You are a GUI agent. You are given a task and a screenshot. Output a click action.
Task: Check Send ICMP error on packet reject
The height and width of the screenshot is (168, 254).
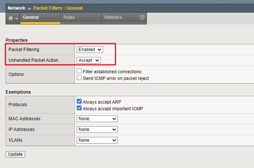tap(79, 78)
